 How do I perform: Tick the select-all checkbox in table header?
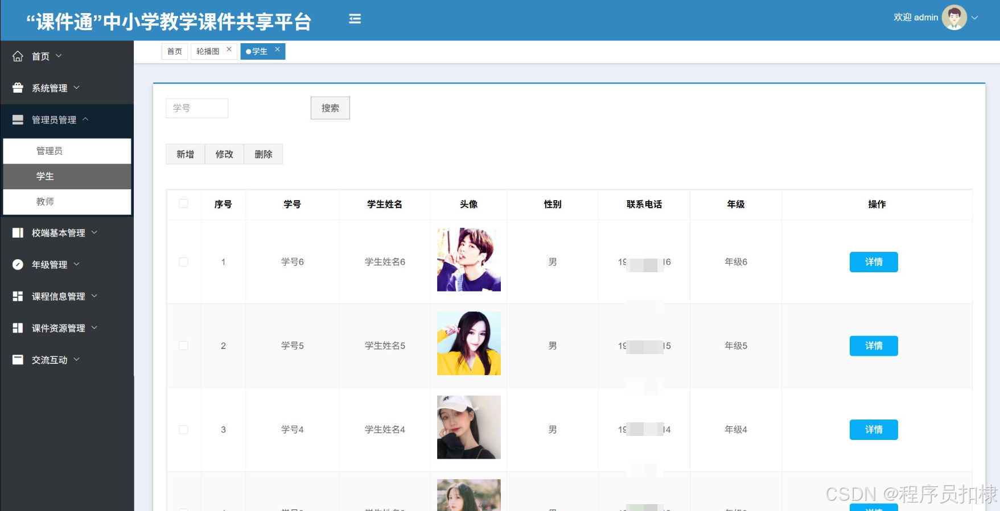point(183,203)
